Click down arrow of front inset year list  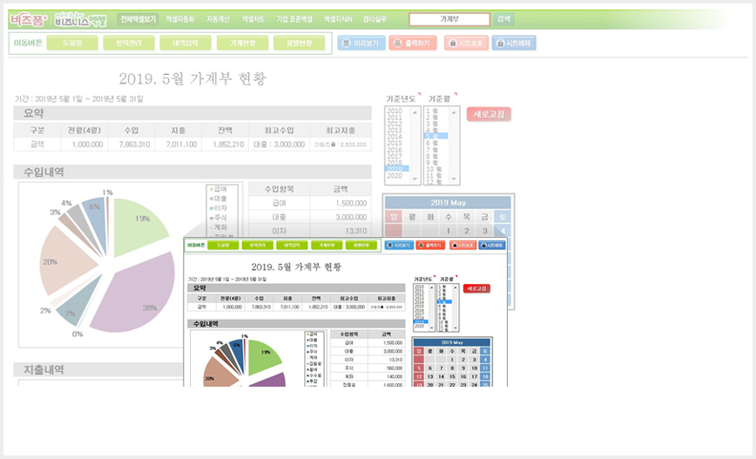point(431,327)
